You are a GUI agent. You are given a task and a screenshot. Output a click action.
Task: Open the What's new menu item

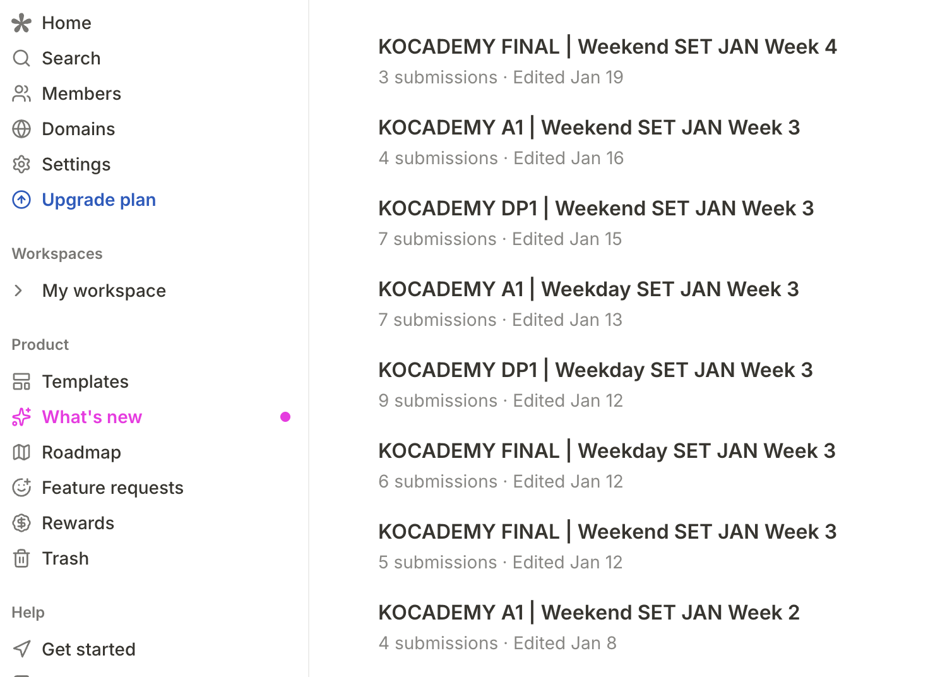[92, 417]
